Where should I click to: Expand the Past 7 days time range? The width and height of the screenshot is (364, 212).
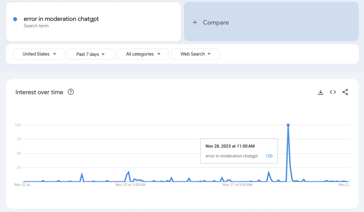click(90, 54)
